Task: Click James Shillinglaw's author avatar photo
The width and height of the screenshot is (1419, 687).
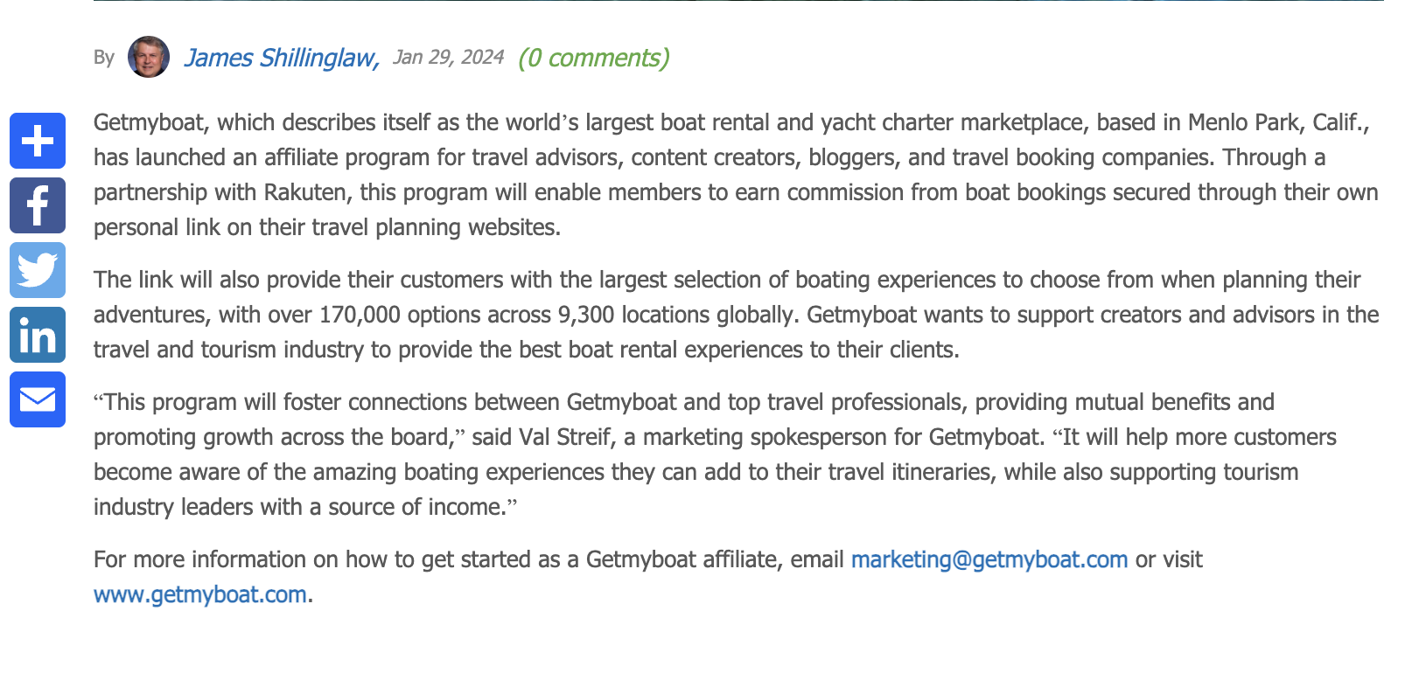Action: 149,57
